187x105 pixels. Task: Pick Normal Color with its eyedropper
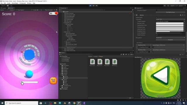point(184,23)
